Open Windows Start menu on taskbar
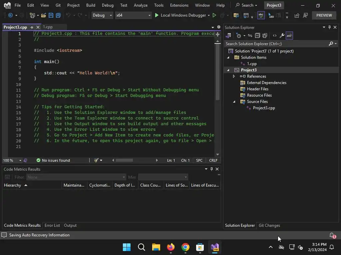The width and height of the screenshot is (341, 255). click(127, 247)
